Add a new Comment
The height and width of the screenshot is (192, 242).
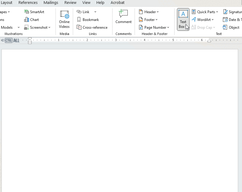(x=123, y=18)
